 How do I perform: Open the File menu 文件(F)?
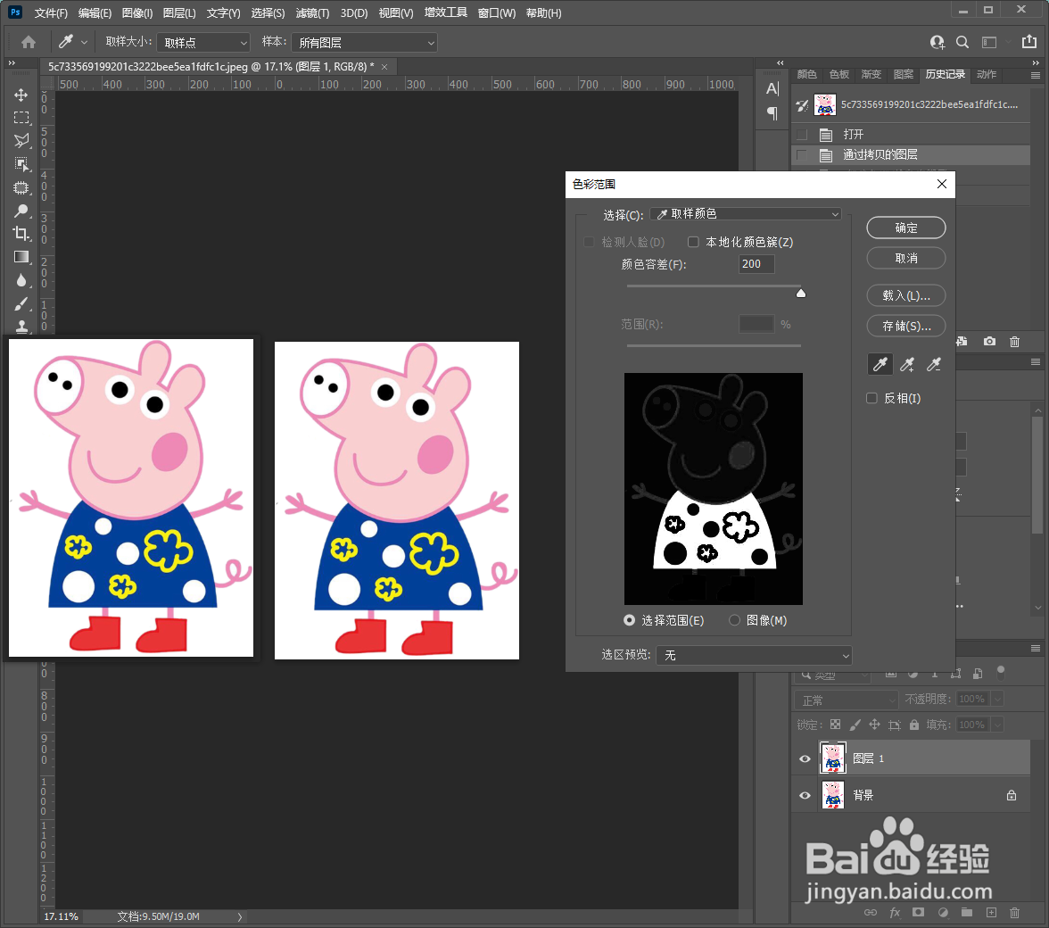coord(51,12)
